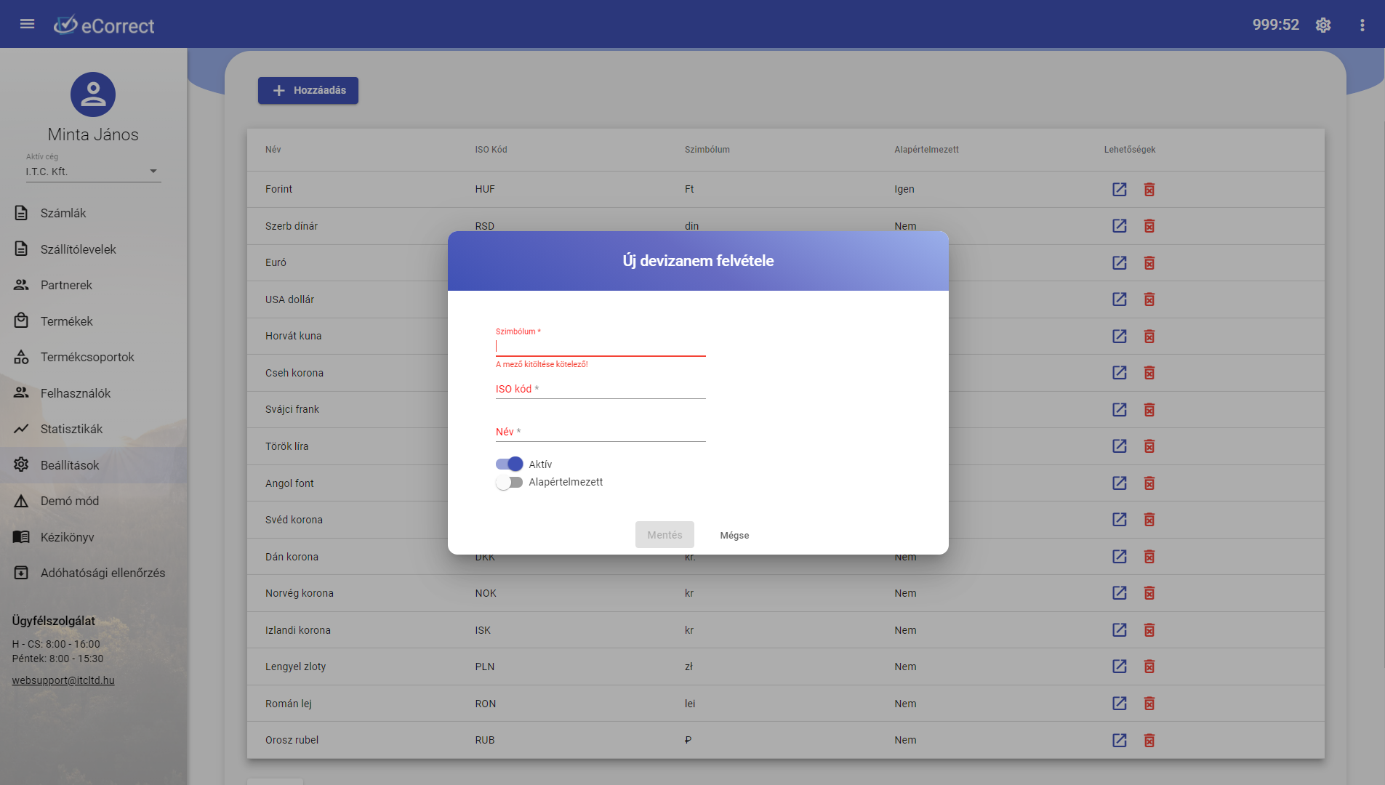This screenshot has height=785, width=1385.
Task: Click the websupport@itcltd.hu email link
Action: pos(63,680)
